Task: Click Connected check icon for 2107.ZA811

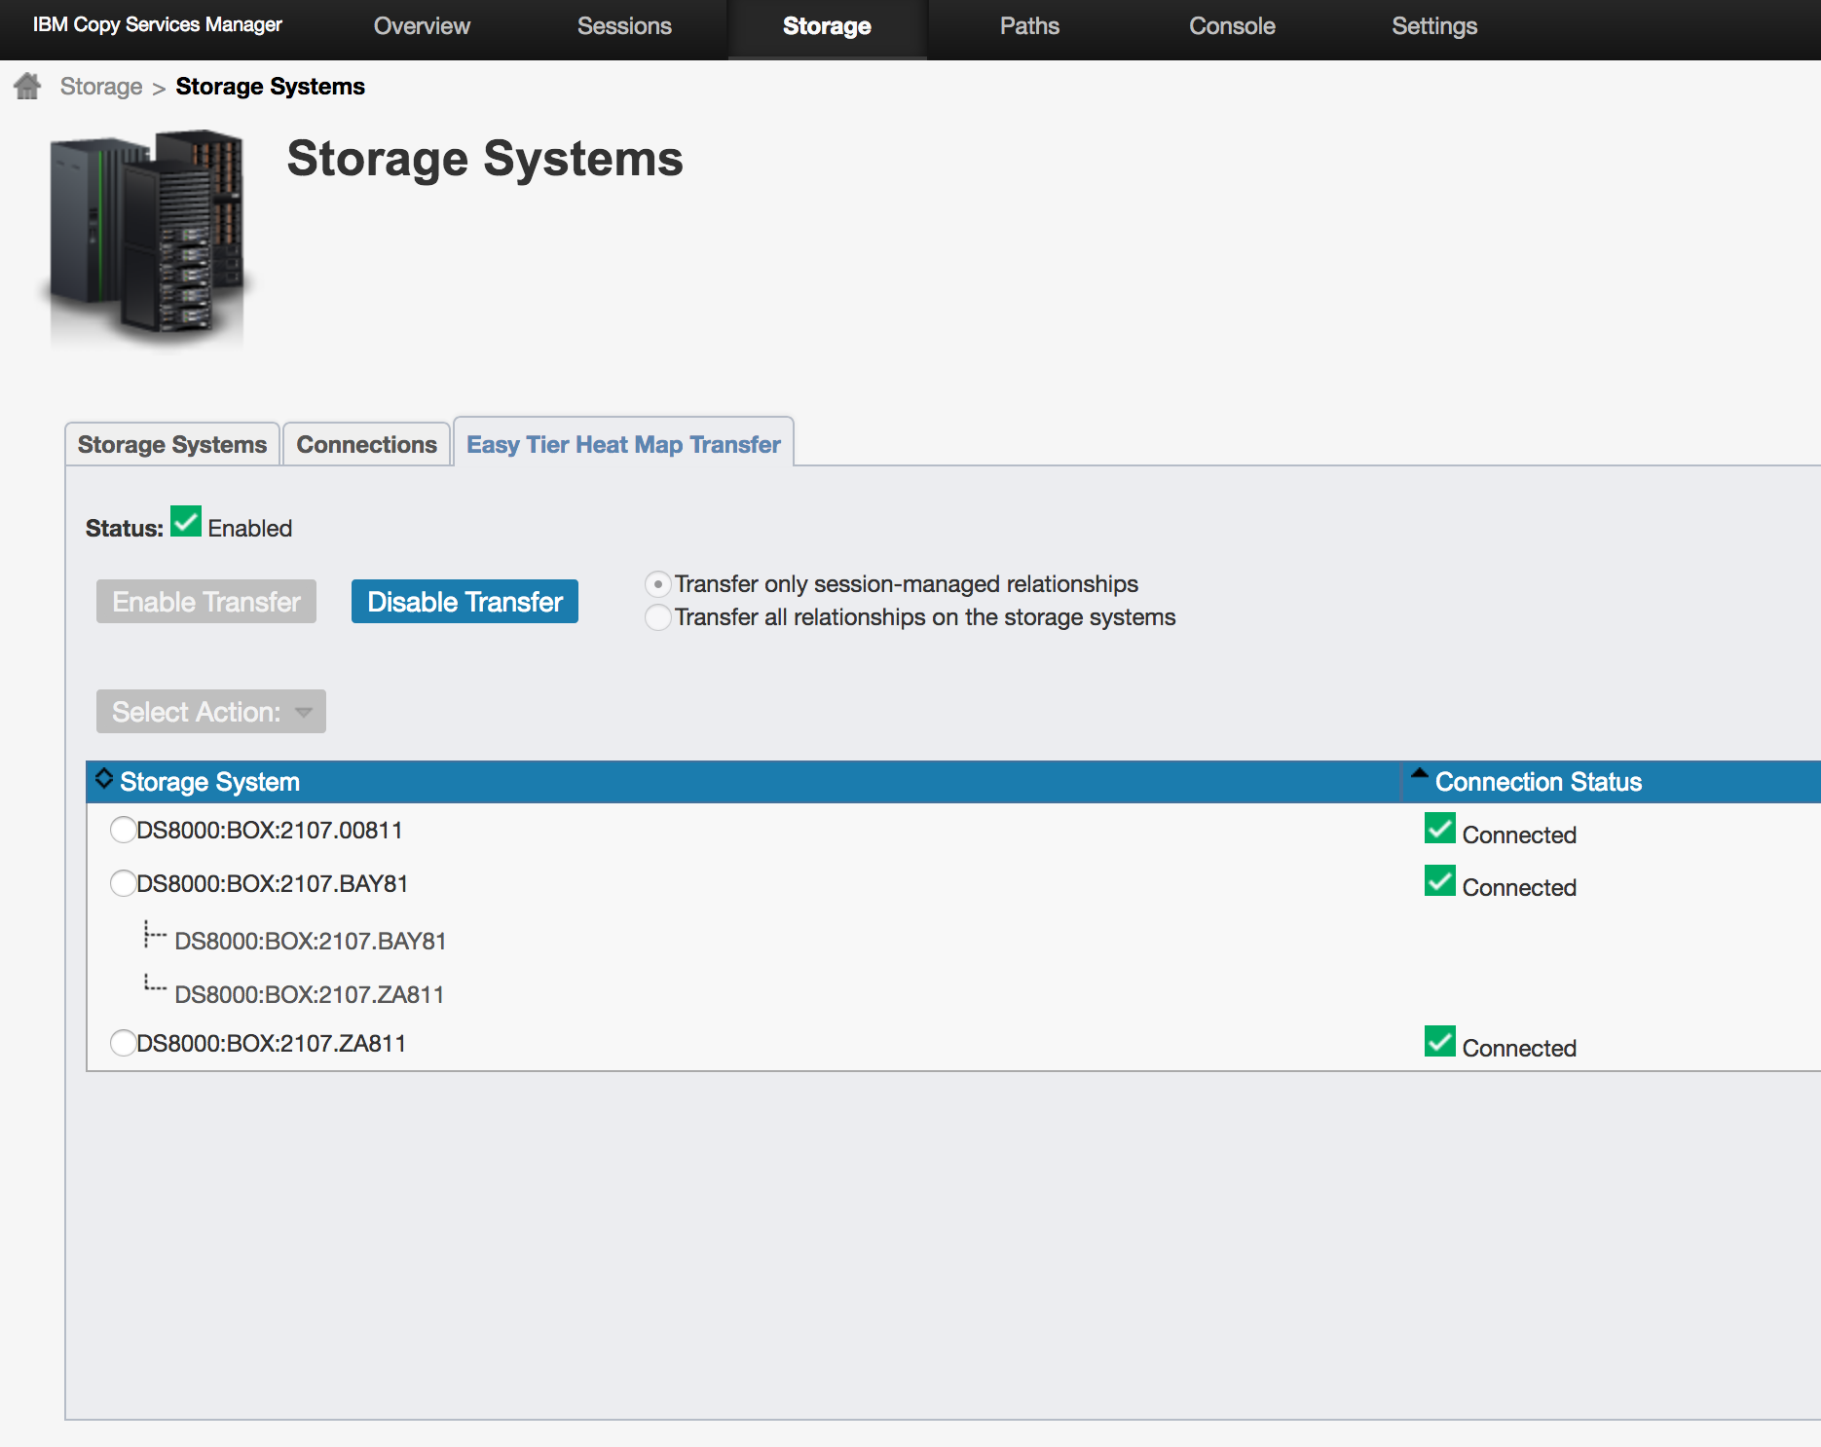Action: click(x=1440, y=1042)
